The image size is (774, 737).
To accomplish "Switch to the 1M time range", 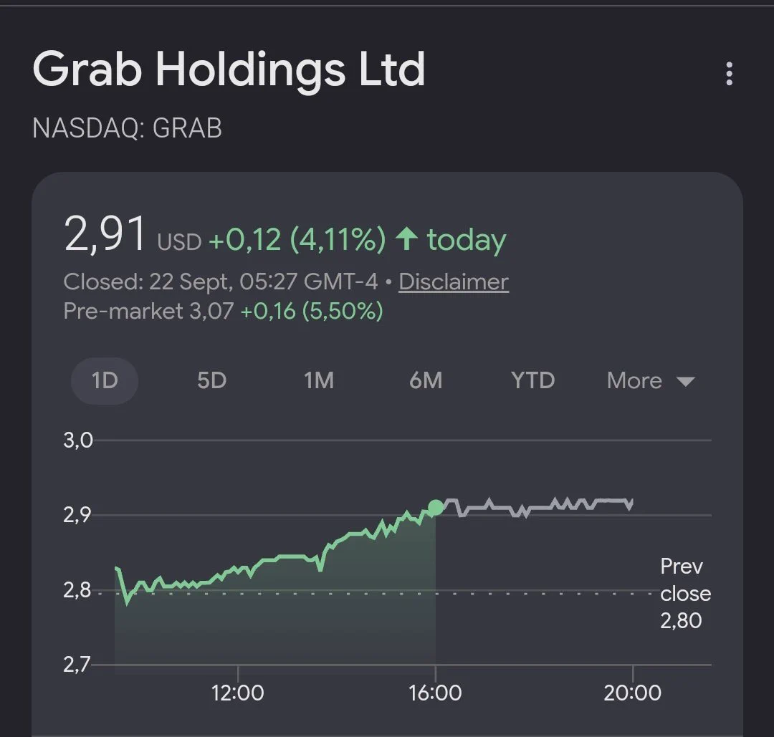I will pyautogui.click(x=319, y=381).
